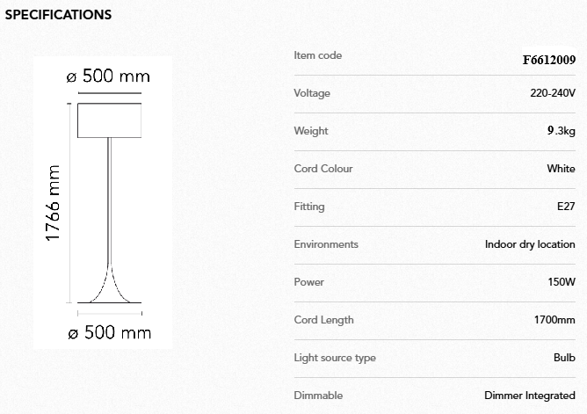Image resolution: width=587 pixels, height=414 pixels.
Task: Select the 1700mm cord length value
Action: pyautogui.click(x=554, y=320)
